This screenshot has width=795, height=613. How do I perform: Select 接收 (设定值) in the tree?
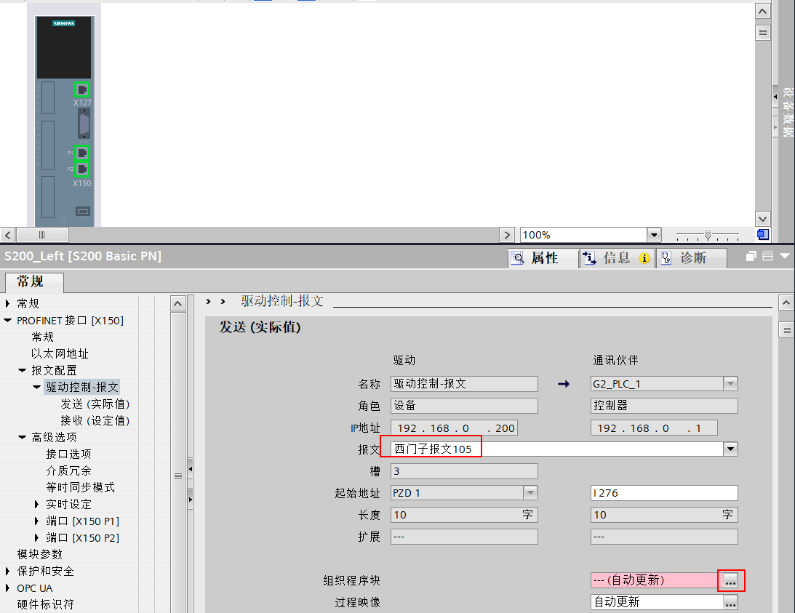(95, 420)
